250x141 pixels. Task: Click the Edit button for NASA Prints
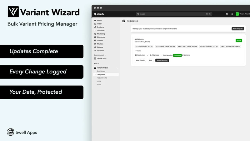pos(151,60)
